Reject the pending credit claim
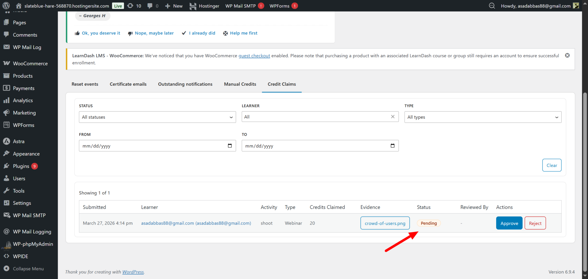The height and width of the screenshot is (279, 588). pos(535,223)
